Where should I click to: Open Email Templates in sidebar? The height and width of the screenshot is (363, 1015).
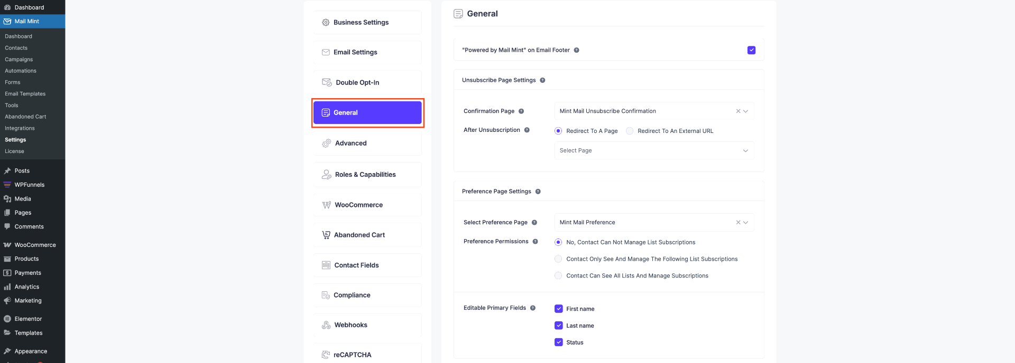25,94
